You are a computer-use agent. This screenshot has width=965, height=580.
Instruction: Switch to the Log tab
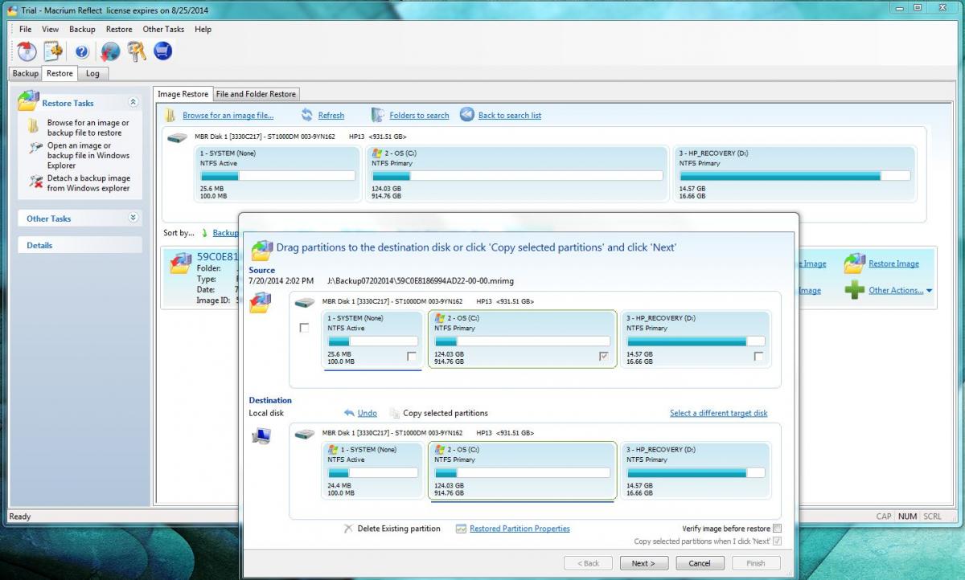(x=92, y=73)
